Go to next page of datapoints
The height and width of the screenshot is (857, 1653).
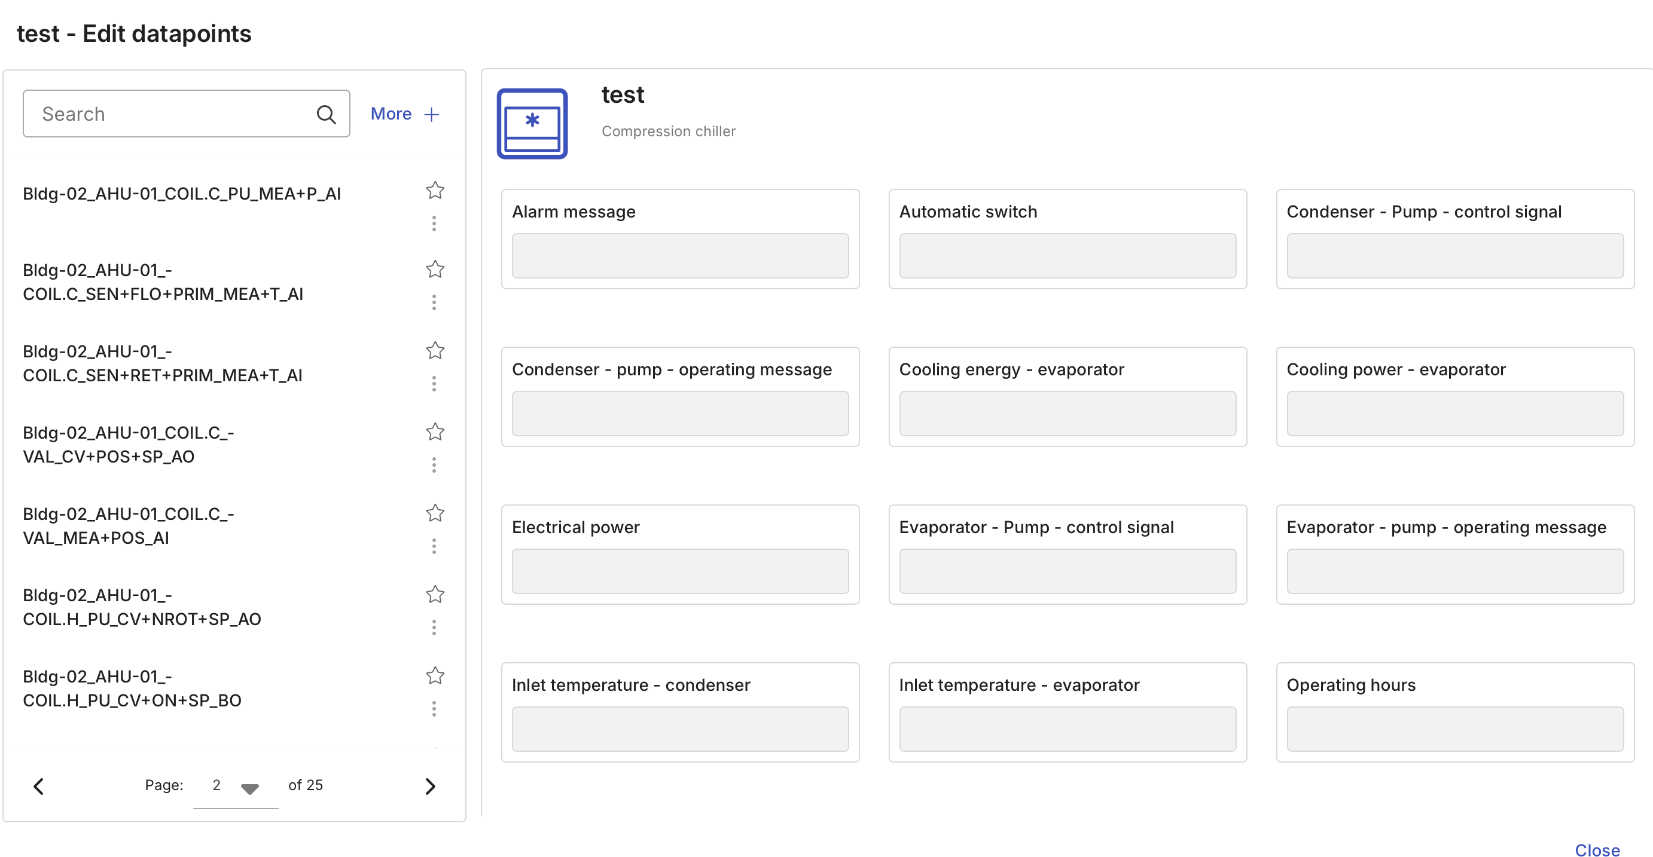(x=430, y=786)
